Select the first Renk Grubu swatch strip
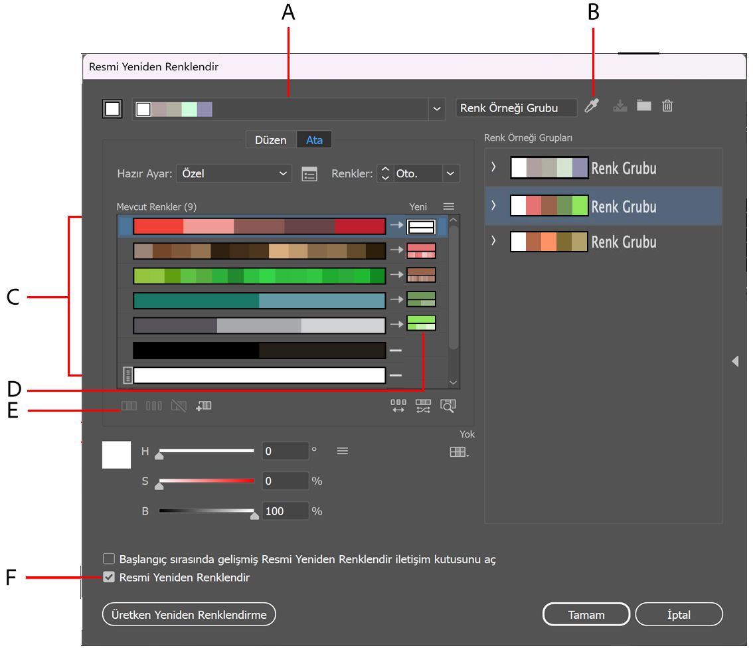The width and height of the screenshot is (753, 654). point(549,167)
